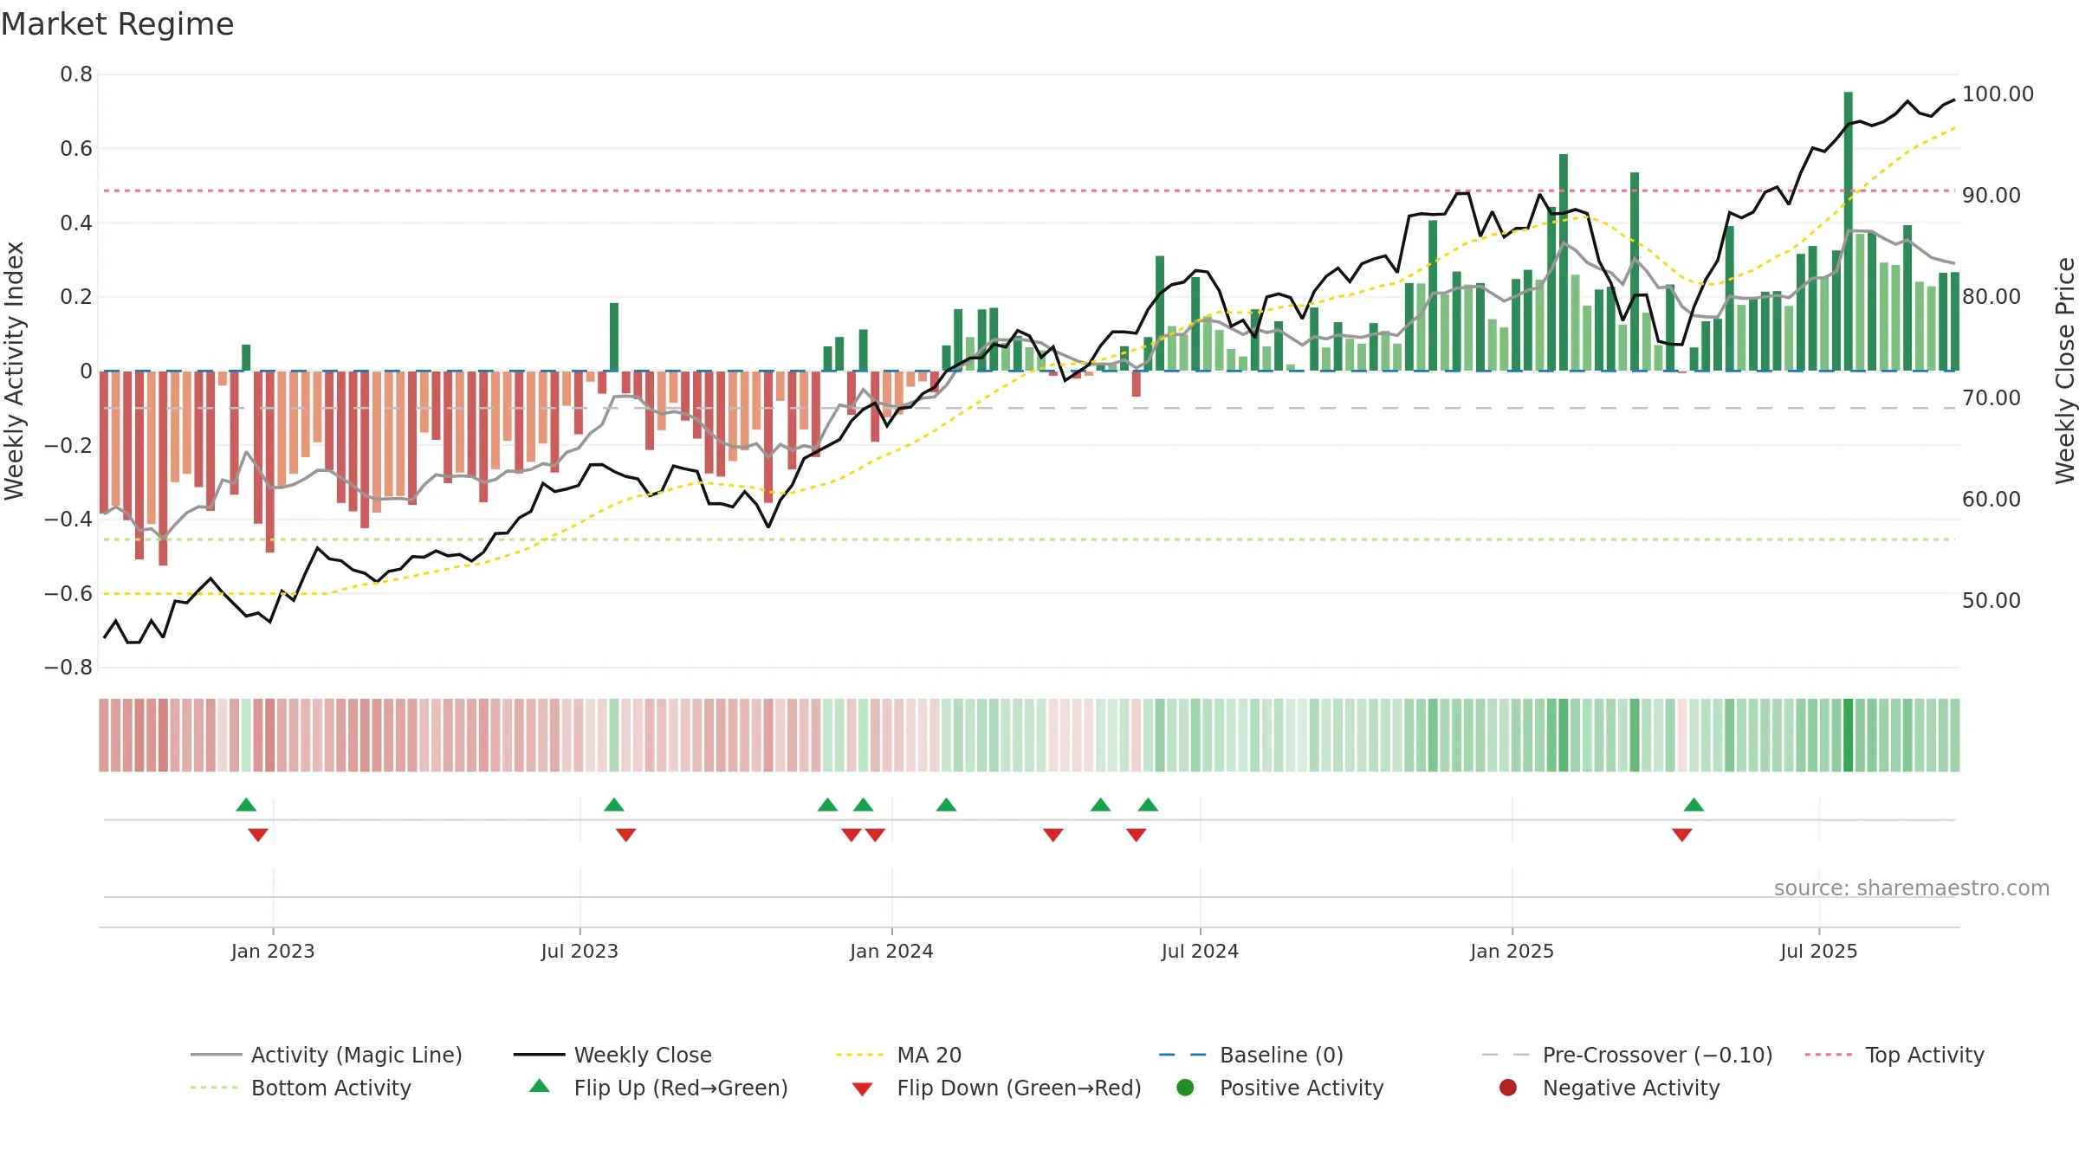Select the first flip-up marker before Jan 2023
This screenshot has width=2079, height=1169.
tap(246, 804)
